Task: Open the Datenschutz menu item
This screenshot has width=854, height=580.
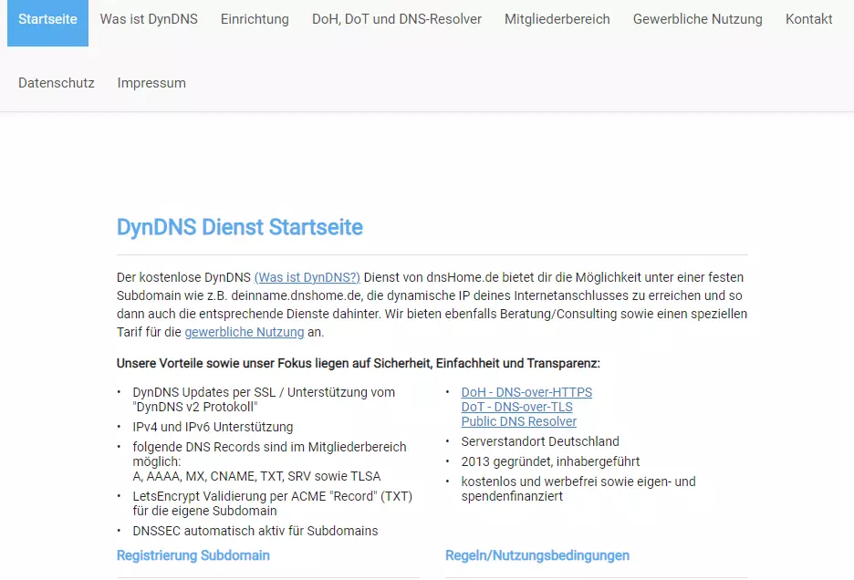Action: click(x=56, y=83)
